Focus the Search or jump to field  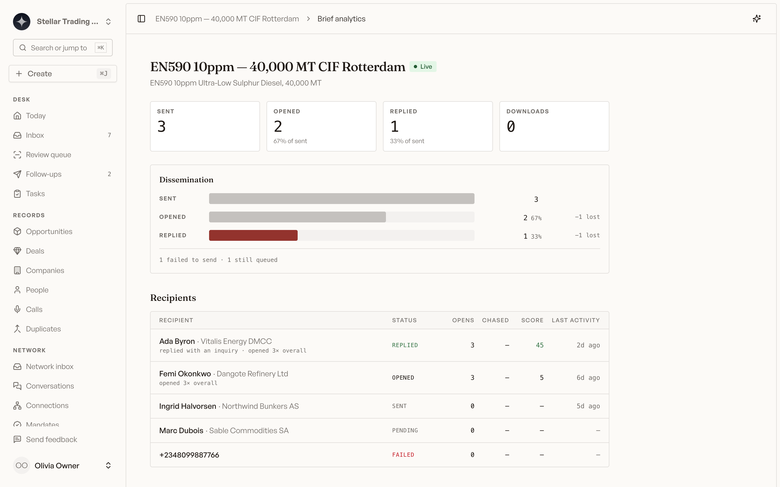(63, 48)
